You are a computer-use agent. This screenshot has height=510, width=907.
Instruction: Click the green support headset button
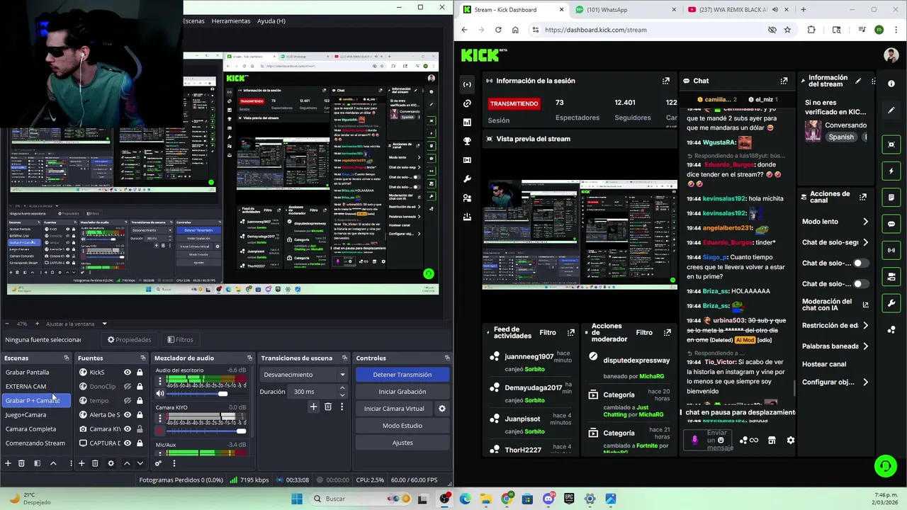pyautogui.click(x=885, y=465)
